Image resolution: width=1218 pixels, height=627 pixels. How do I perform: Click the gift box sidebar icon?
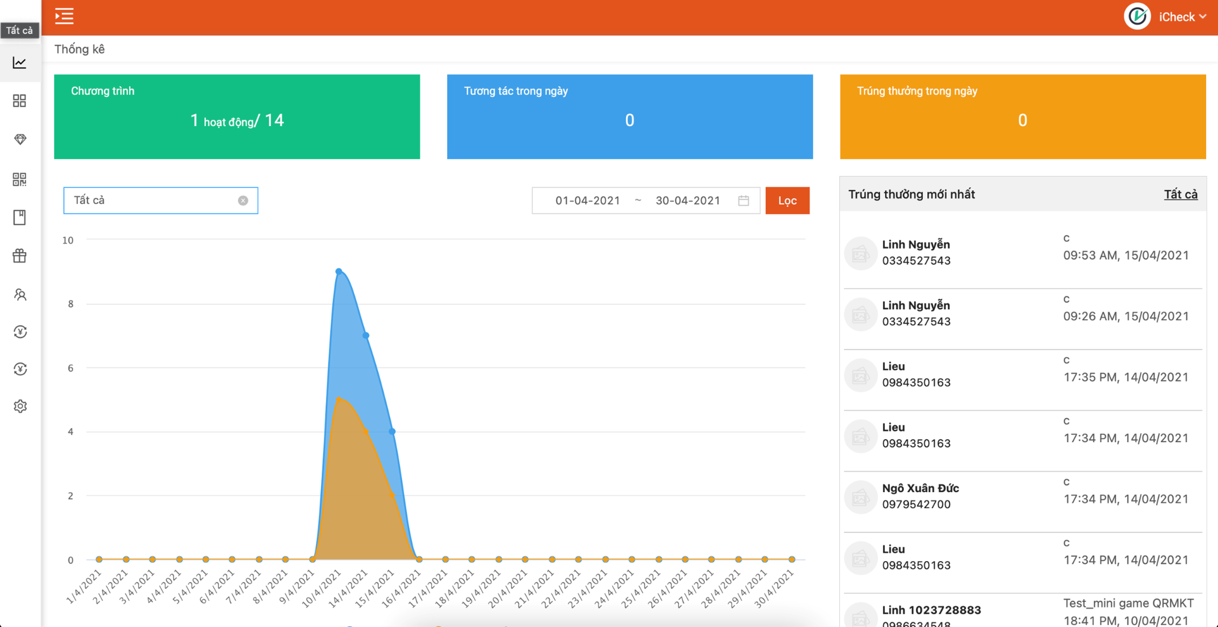(20, 256)
